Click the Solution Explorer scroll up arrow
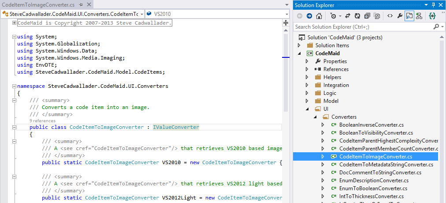Screen dimensions: 446x203 pos(442,36)
